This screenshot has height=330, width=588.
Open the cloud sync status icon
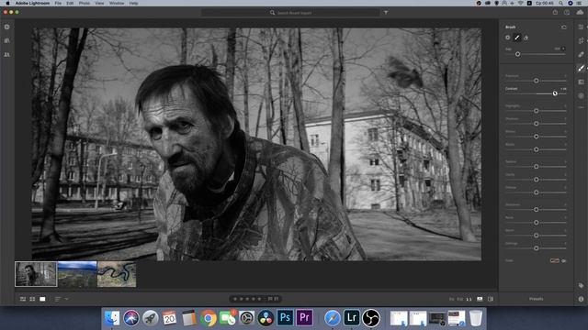click(x=580, y=12)
